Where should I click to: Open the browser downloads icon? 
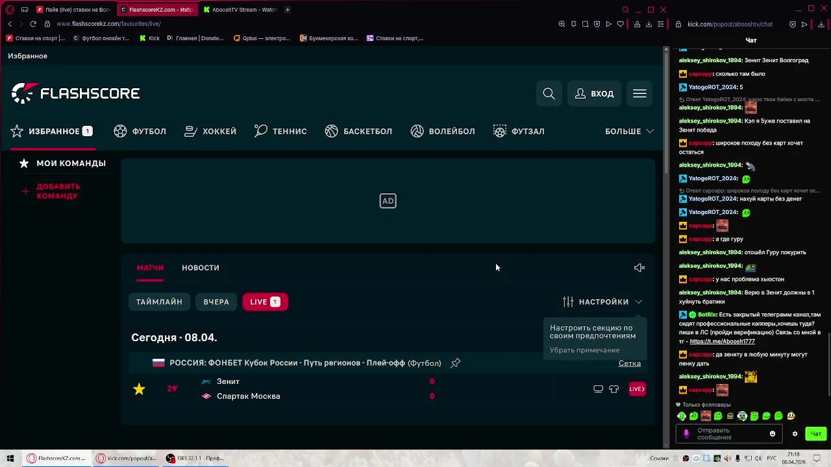click(649, 24)
